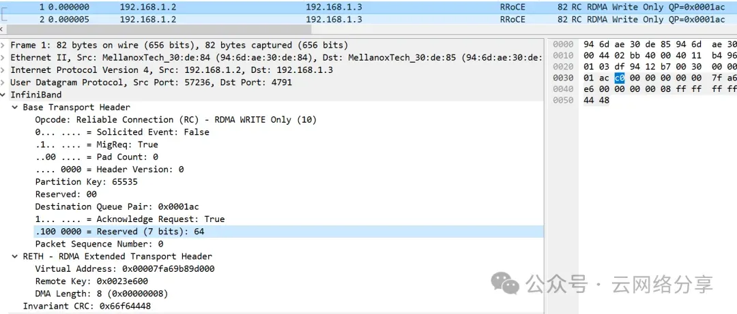Click the highlighted c0 byte in hex pane
Viewport: 737px width, 314px height.
[620, 78]
